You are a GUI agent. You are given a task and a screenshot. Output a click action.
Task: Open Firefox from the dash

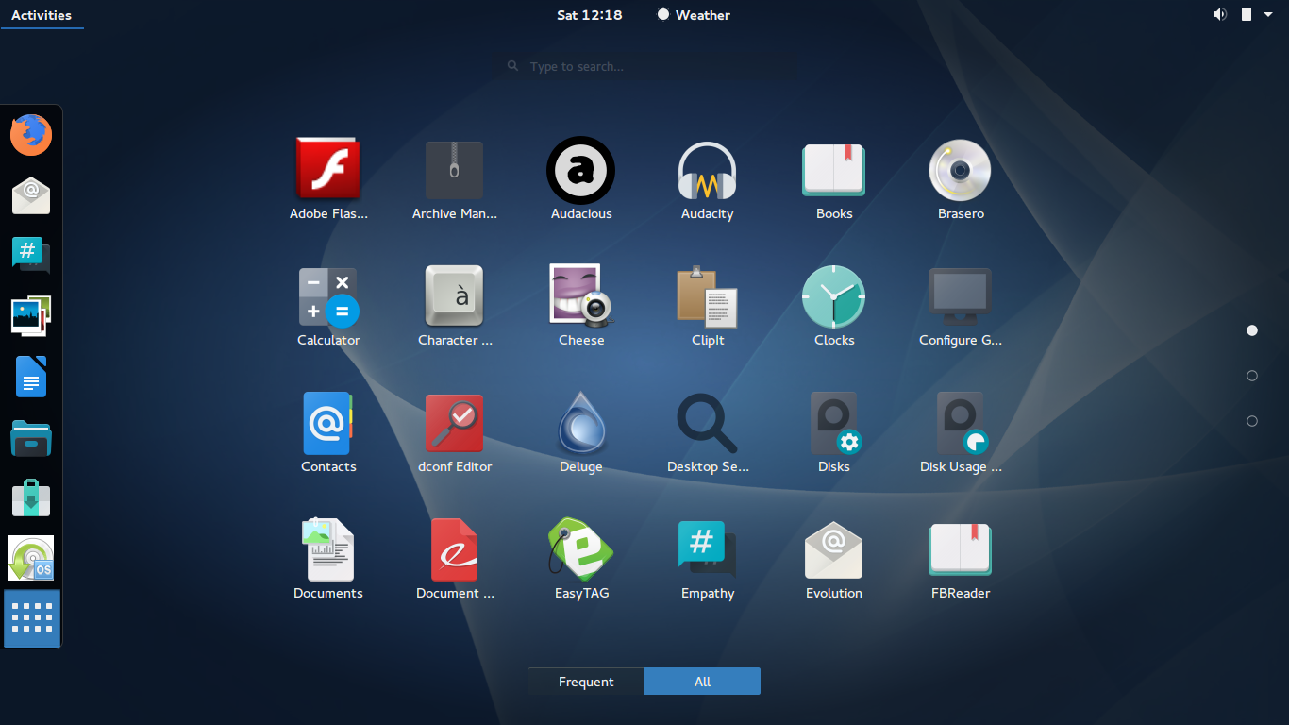pos(31,135)
